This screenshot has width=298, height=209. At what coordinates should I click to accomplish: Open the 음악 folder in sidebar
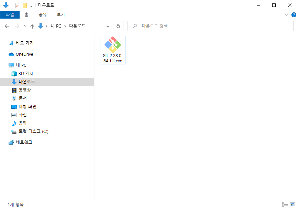coord(19,123)
